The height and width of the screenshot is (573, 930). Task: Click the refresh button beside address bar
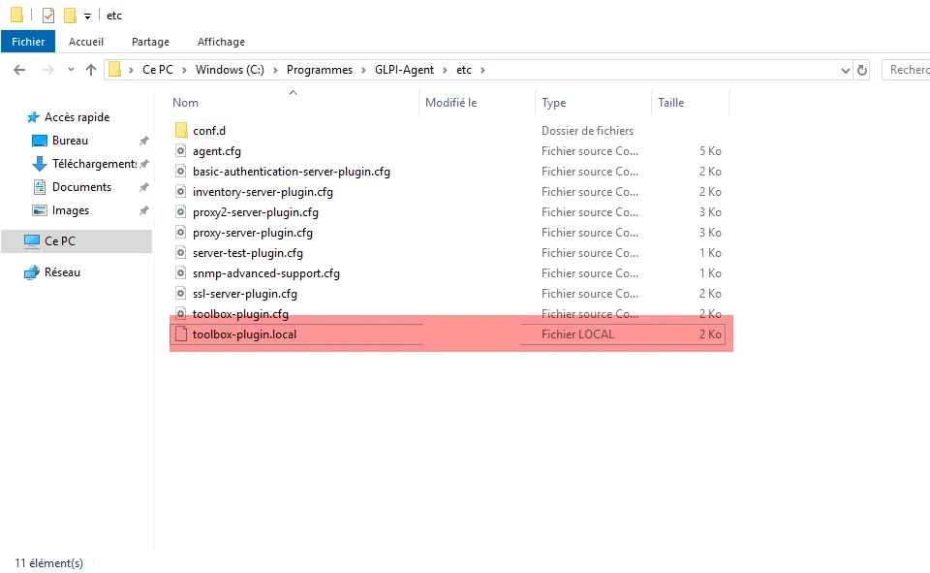point(862,70)
